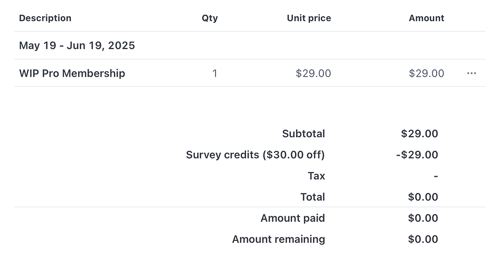Click the Total label
The image size is (489, 276).
point(312,197)
